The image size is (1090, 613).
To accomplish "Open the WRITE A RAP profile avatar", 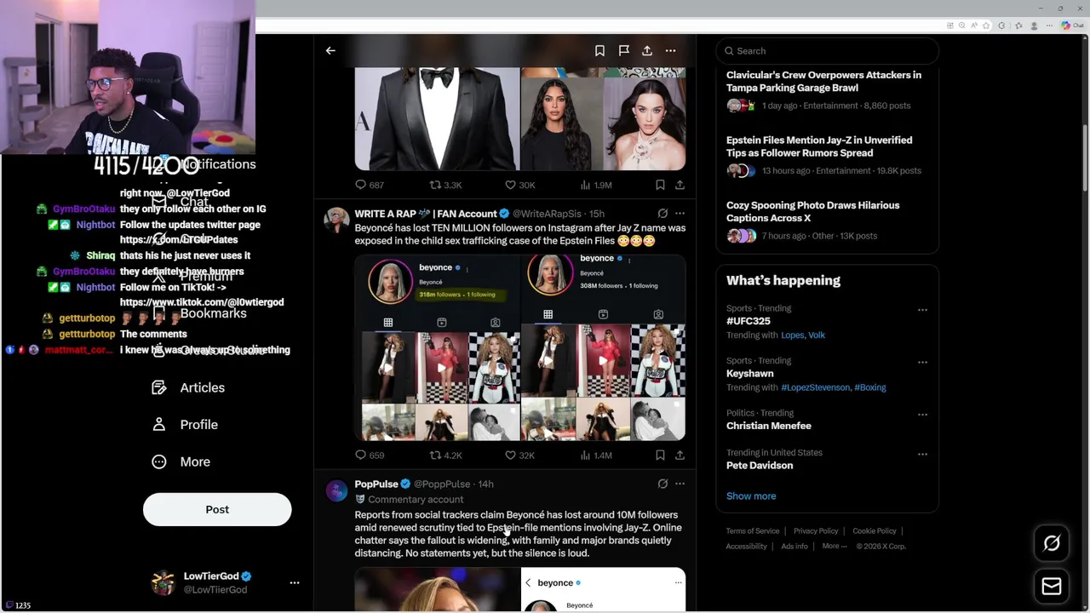I will coord(336,220).
